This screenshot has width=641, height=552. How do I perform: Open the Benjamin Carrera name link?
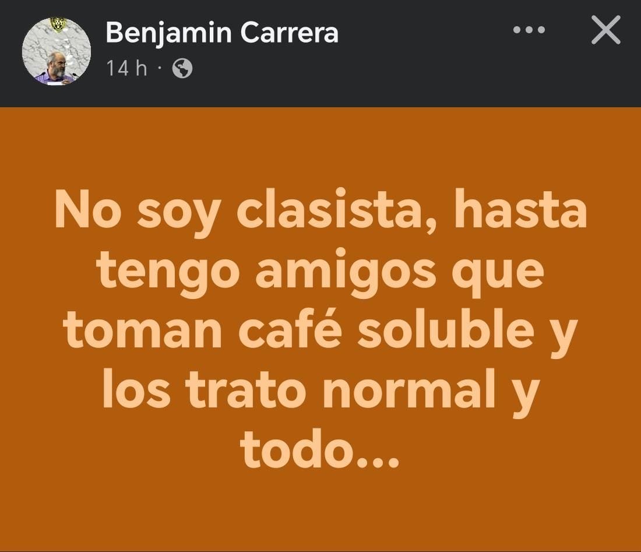tap(222, 33)
